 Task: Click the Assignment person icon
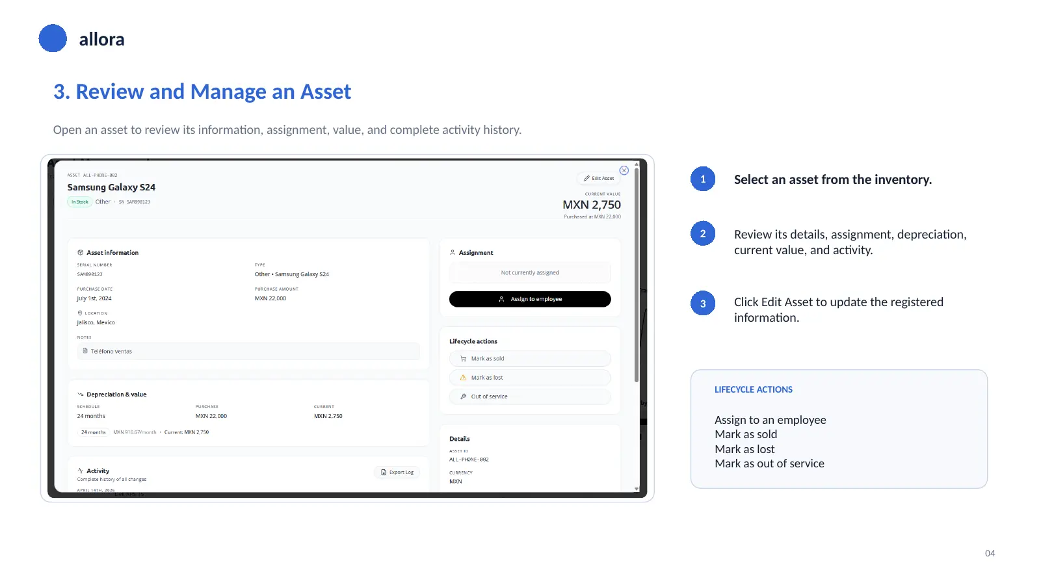[453, 252]
